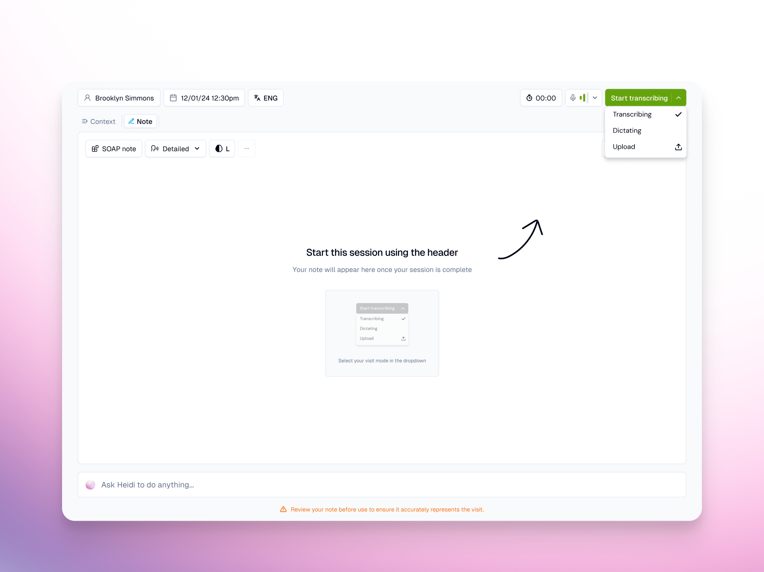Collapse the Start transcribing mode chevron
This screenshot has height=572, width=764.
point(678,98)
